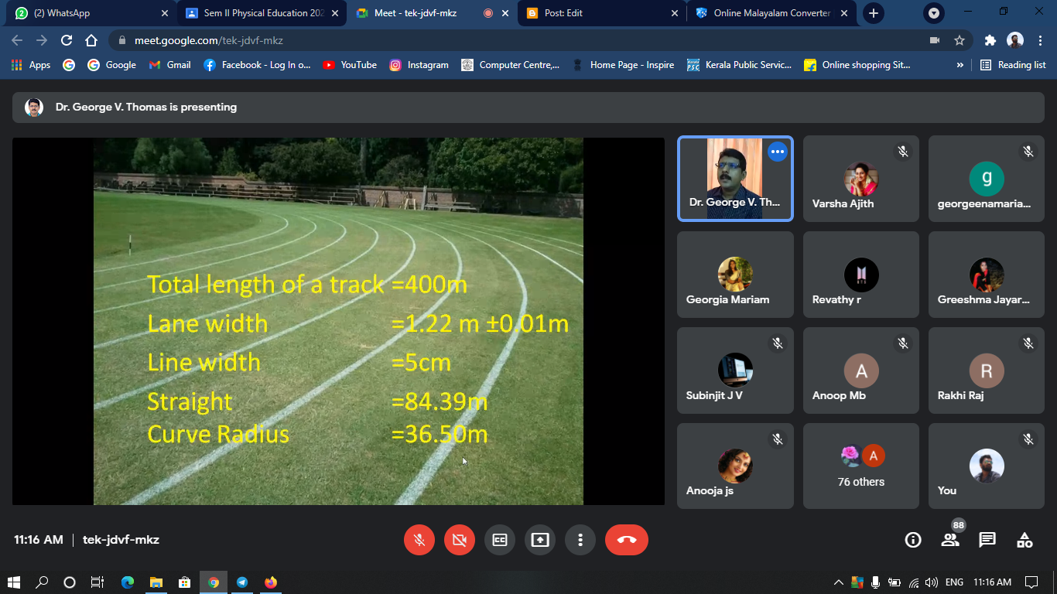The height and width of the screenshot is (594, 1057).
Task: Select the Meet - tek-jdvf-mkz tab
Action: click(431, 13)
